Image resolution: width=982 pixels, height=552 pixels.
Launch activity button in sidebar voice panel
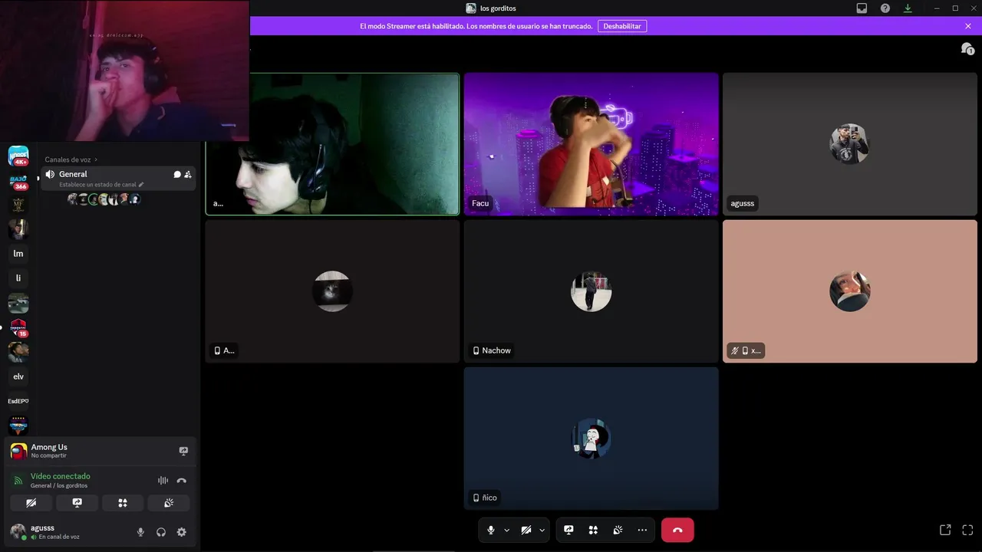tap(123, 503)
